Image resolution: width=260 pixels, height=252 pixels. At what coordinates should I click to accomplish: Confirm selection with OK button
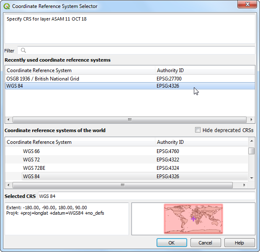coord(172,243)
